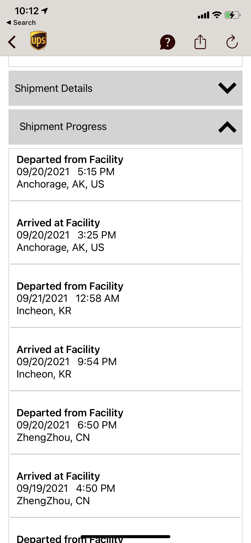Reload the page with the refresh icon
251x543 pixels.
pos(232,42)
